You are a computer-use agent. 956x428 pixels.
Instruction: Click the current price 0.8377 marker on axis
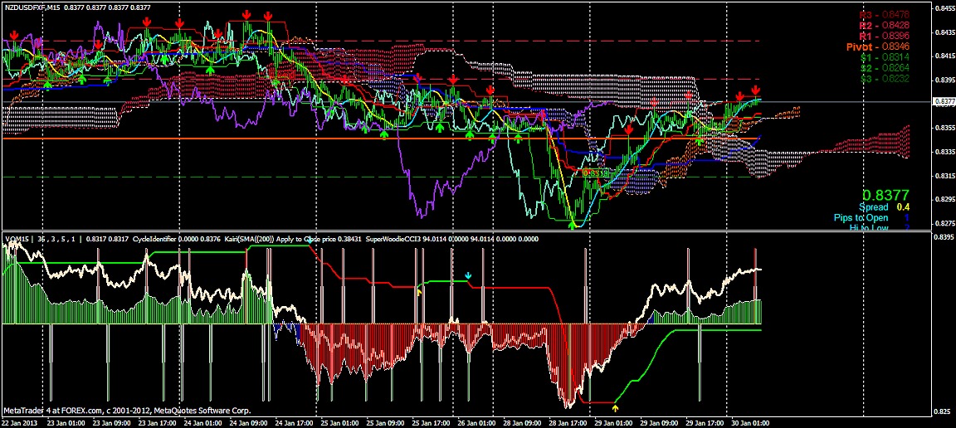944,101
